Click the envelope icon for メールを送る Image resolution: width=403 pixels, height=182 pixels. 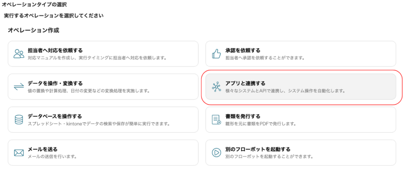pos(19,153)
